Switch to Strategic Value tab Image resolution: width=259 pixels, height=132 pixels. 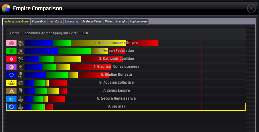click(91, 21)
